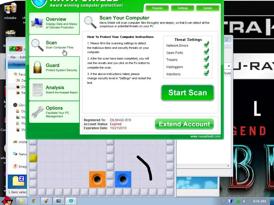Uncheck the Injections threat setting
Viewport: 274px width, 205px height.
[206, 73]
